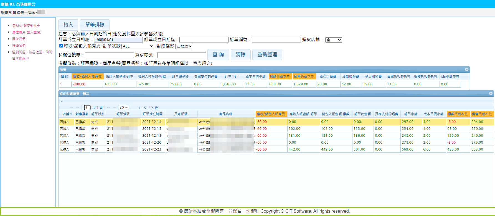
Task: Go to the previous results page
Action: click(x=77, y=108)
